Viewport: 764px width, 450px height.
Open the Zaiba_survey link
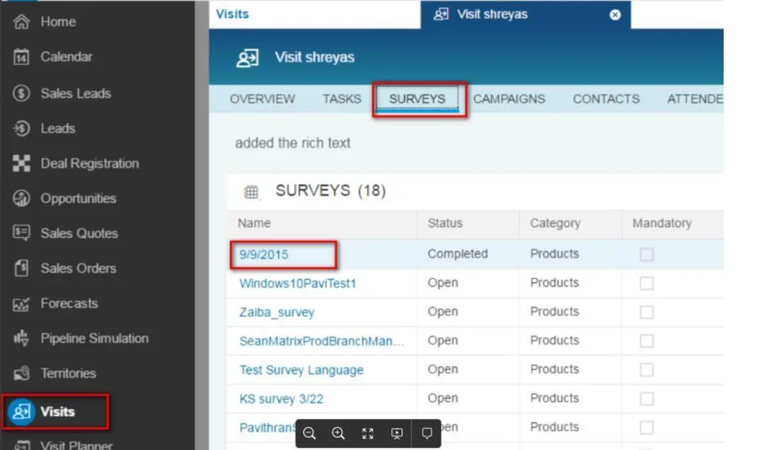[277, 312]
